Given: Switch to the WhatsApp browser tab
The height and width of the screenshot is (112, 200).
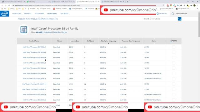Looking at the screenshot, I should coord(38,2).
